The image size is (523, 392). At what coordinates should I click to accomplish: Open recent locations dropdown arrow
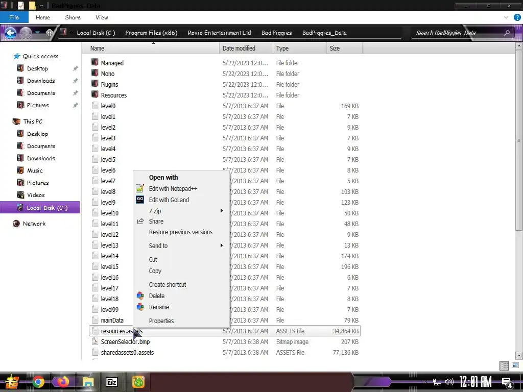38,33
